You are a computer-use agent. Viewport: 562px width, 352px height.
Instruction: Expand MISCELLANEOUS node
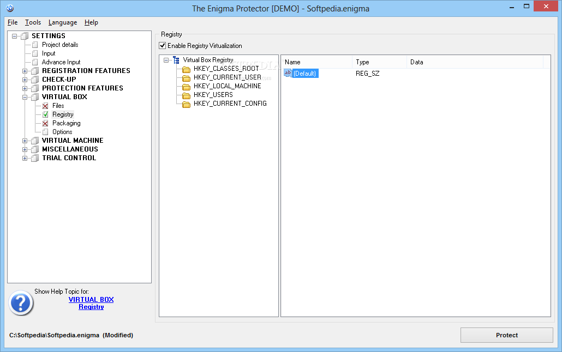25,149
